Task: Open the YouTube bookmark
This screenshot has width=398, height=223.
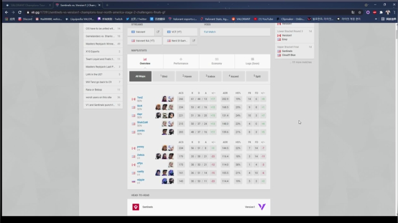Action: click(264, 19)
